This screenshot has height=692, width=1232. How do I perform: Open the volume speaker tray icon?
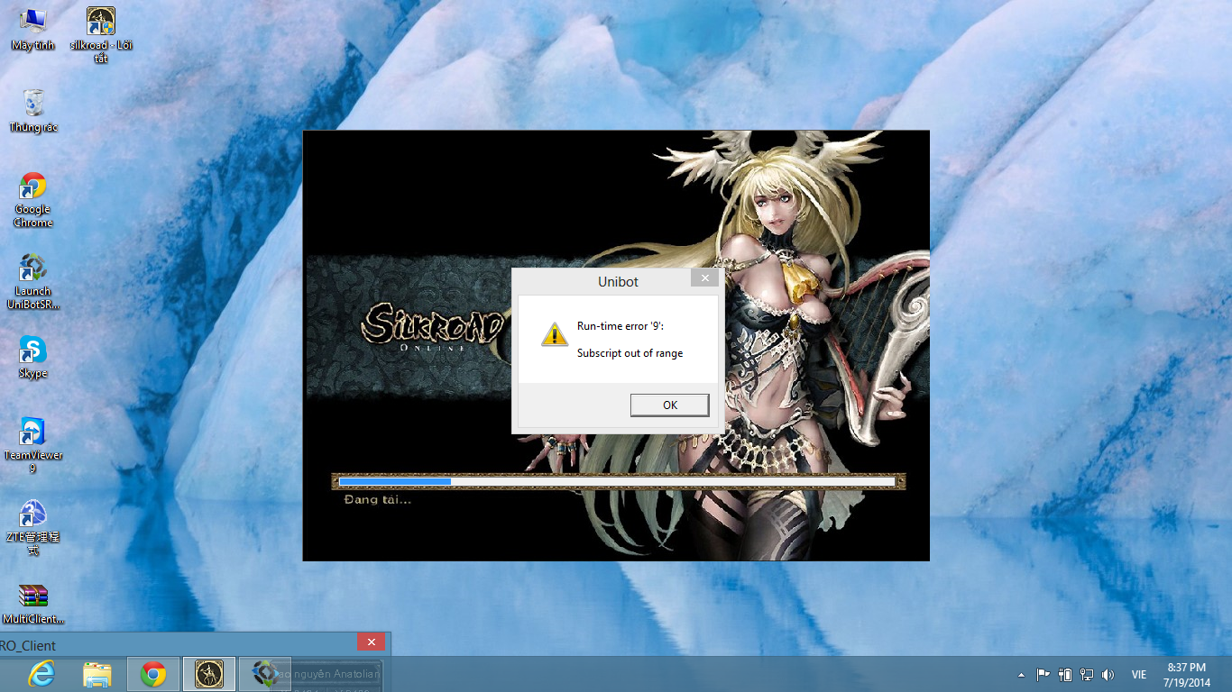pyautogui.click(x=1108, y=674)
